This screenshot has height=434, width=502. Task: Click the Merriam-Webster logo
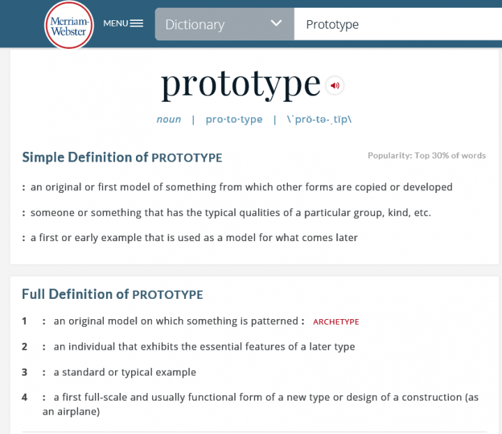(69, 26)
